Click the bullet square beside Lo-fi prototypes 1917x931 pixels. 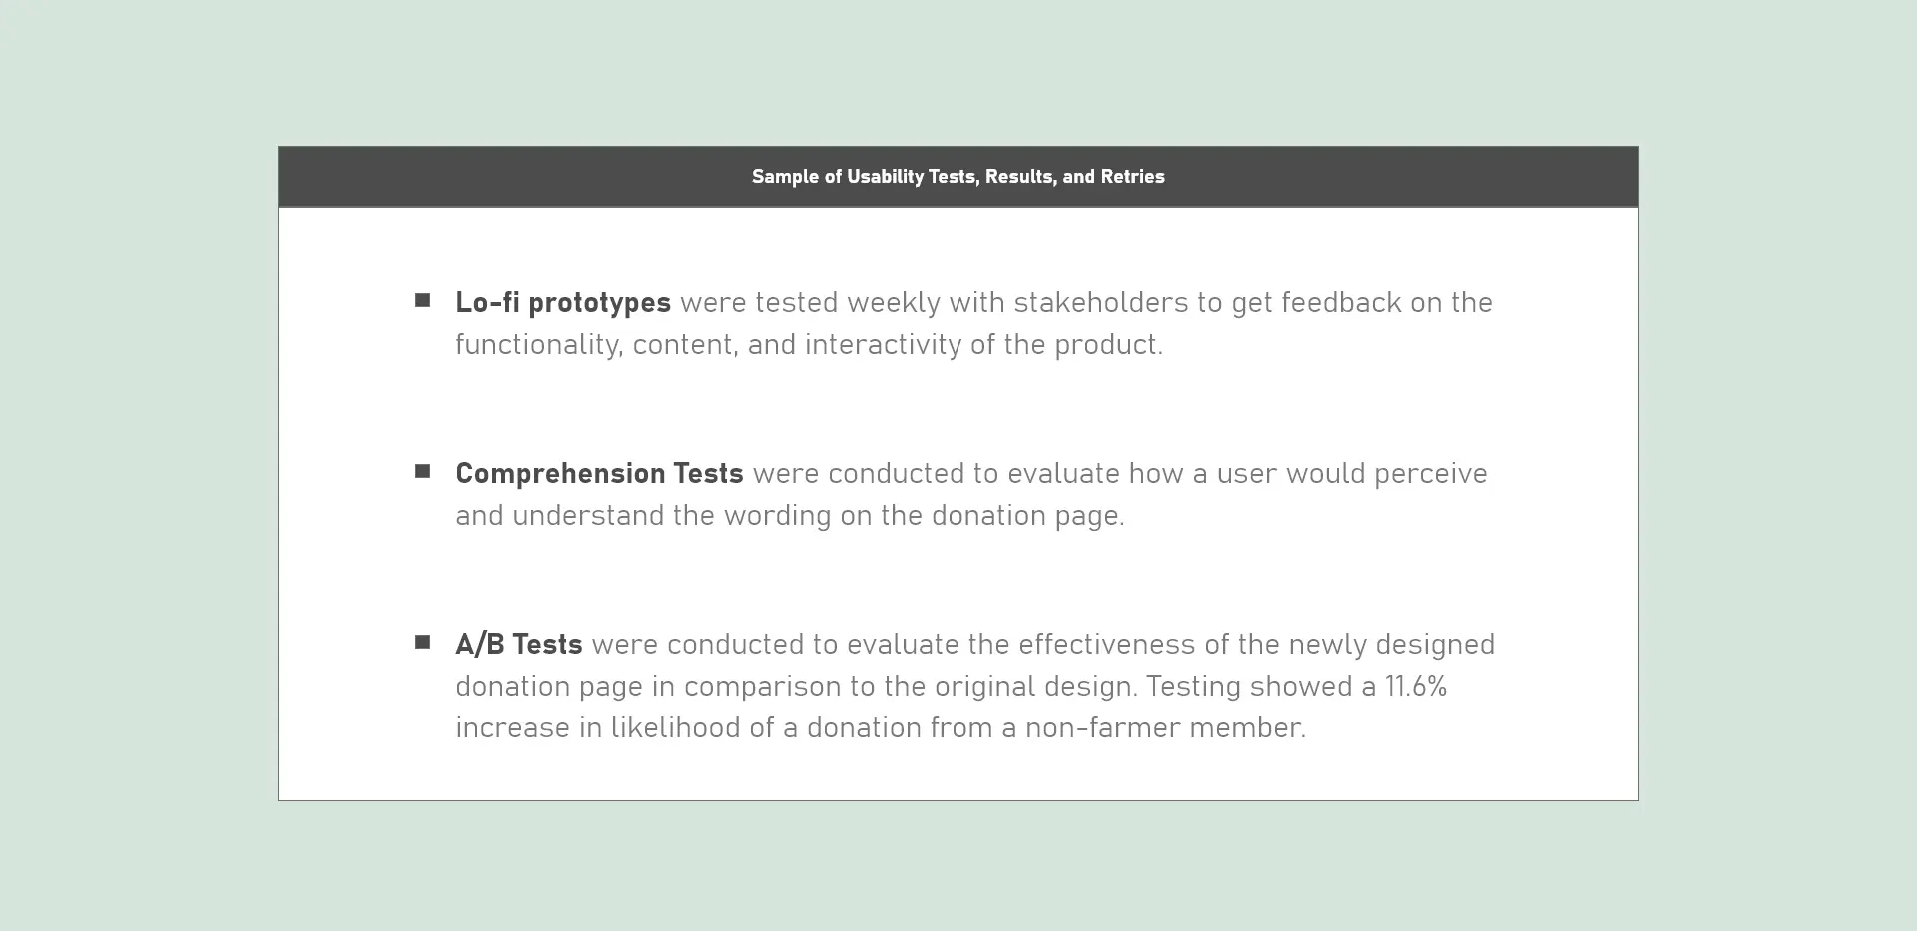coord(423,300)
